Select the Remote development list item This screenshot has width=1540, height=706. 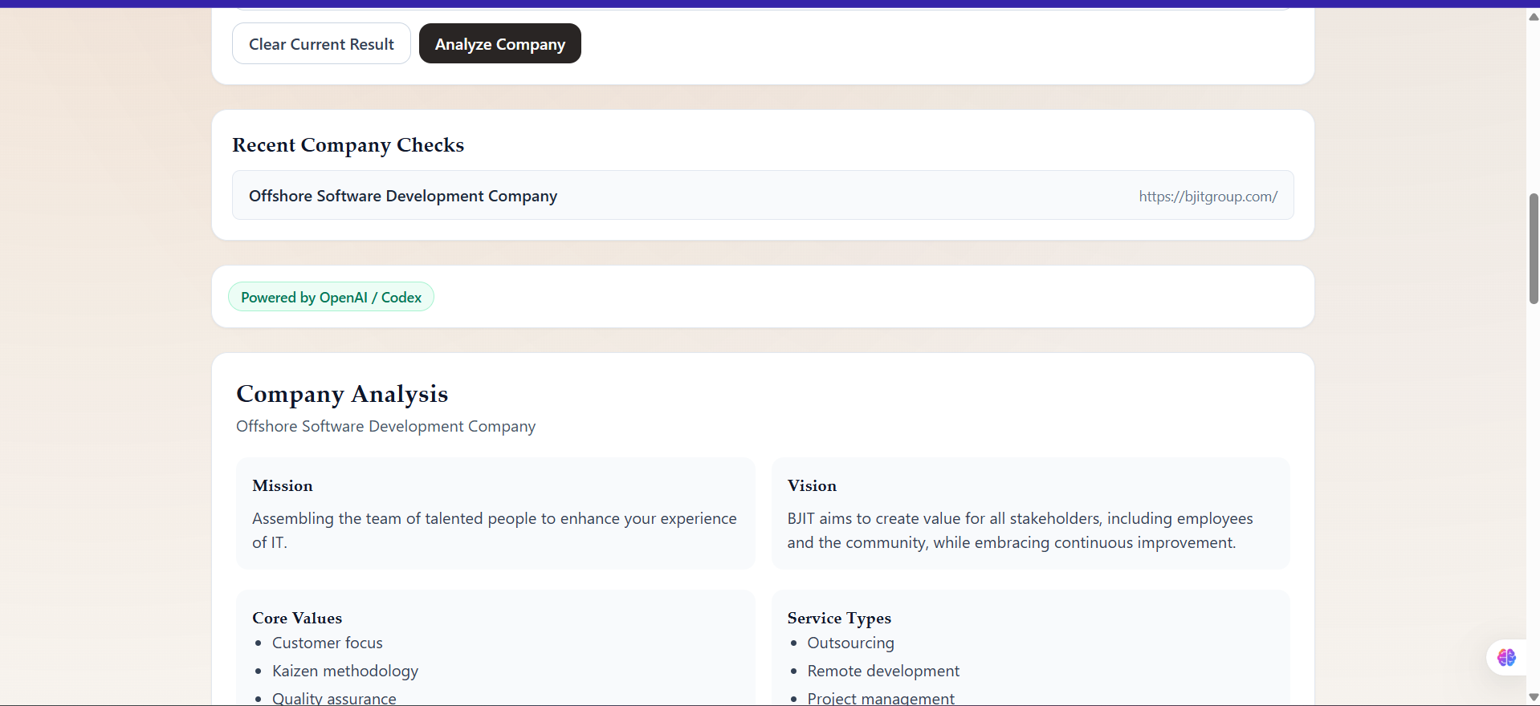click(x=883, y=671)
